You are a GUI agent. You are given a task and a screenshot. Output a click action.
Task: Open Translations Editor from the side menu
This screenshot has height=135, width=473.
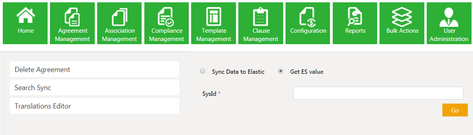[94, 106]
